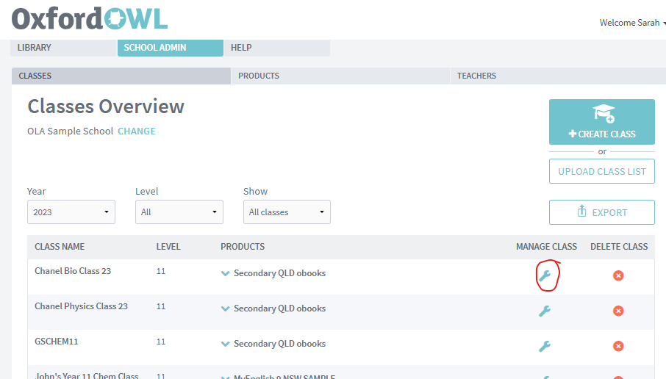Click the UPLOAD CLASS LIST button

(602, 171)
